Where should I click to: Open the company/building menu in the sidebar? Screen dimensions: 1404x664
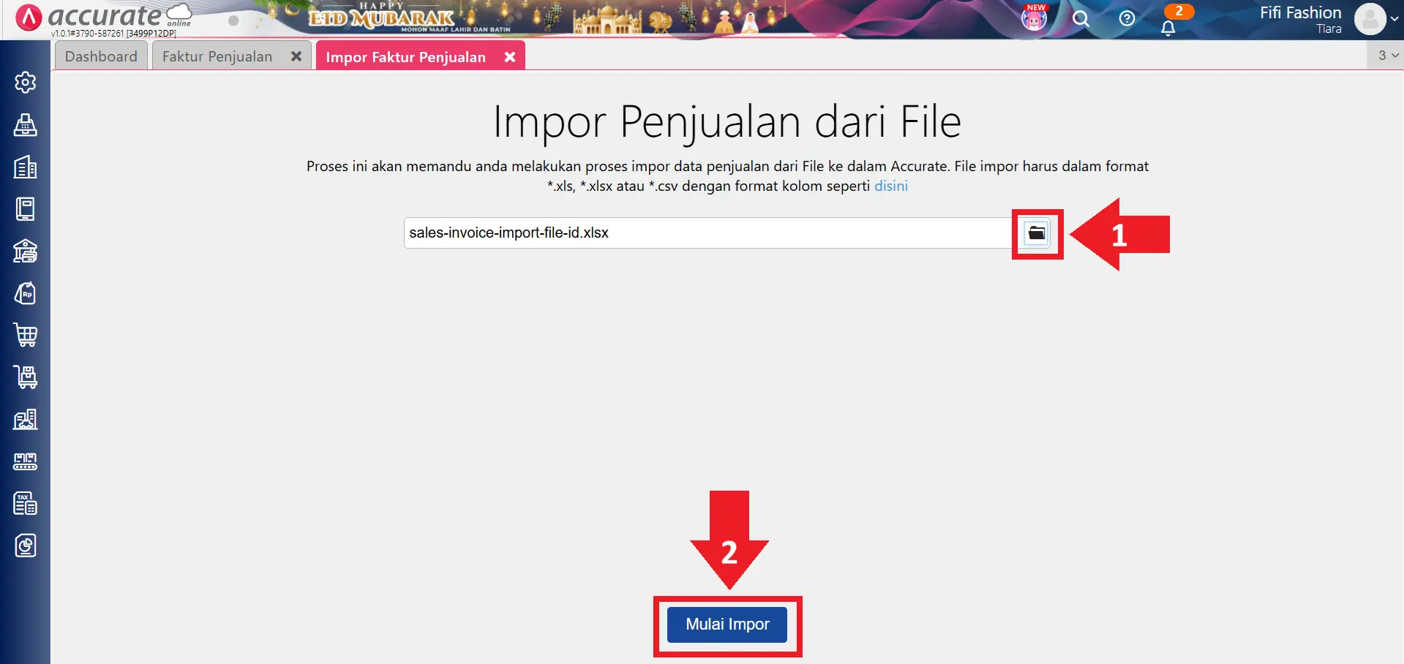(26, 167)
